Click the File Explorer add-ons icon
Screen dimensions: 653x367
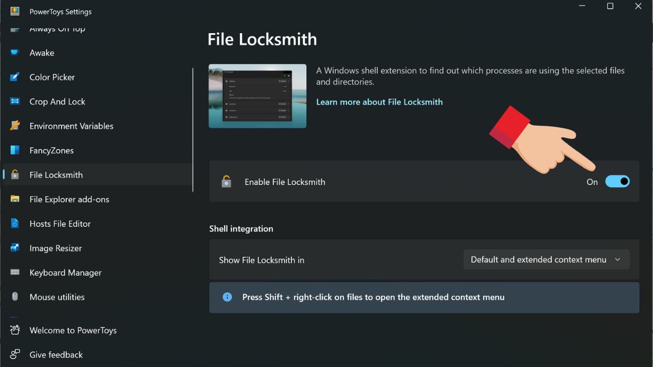tap(15, 200)
